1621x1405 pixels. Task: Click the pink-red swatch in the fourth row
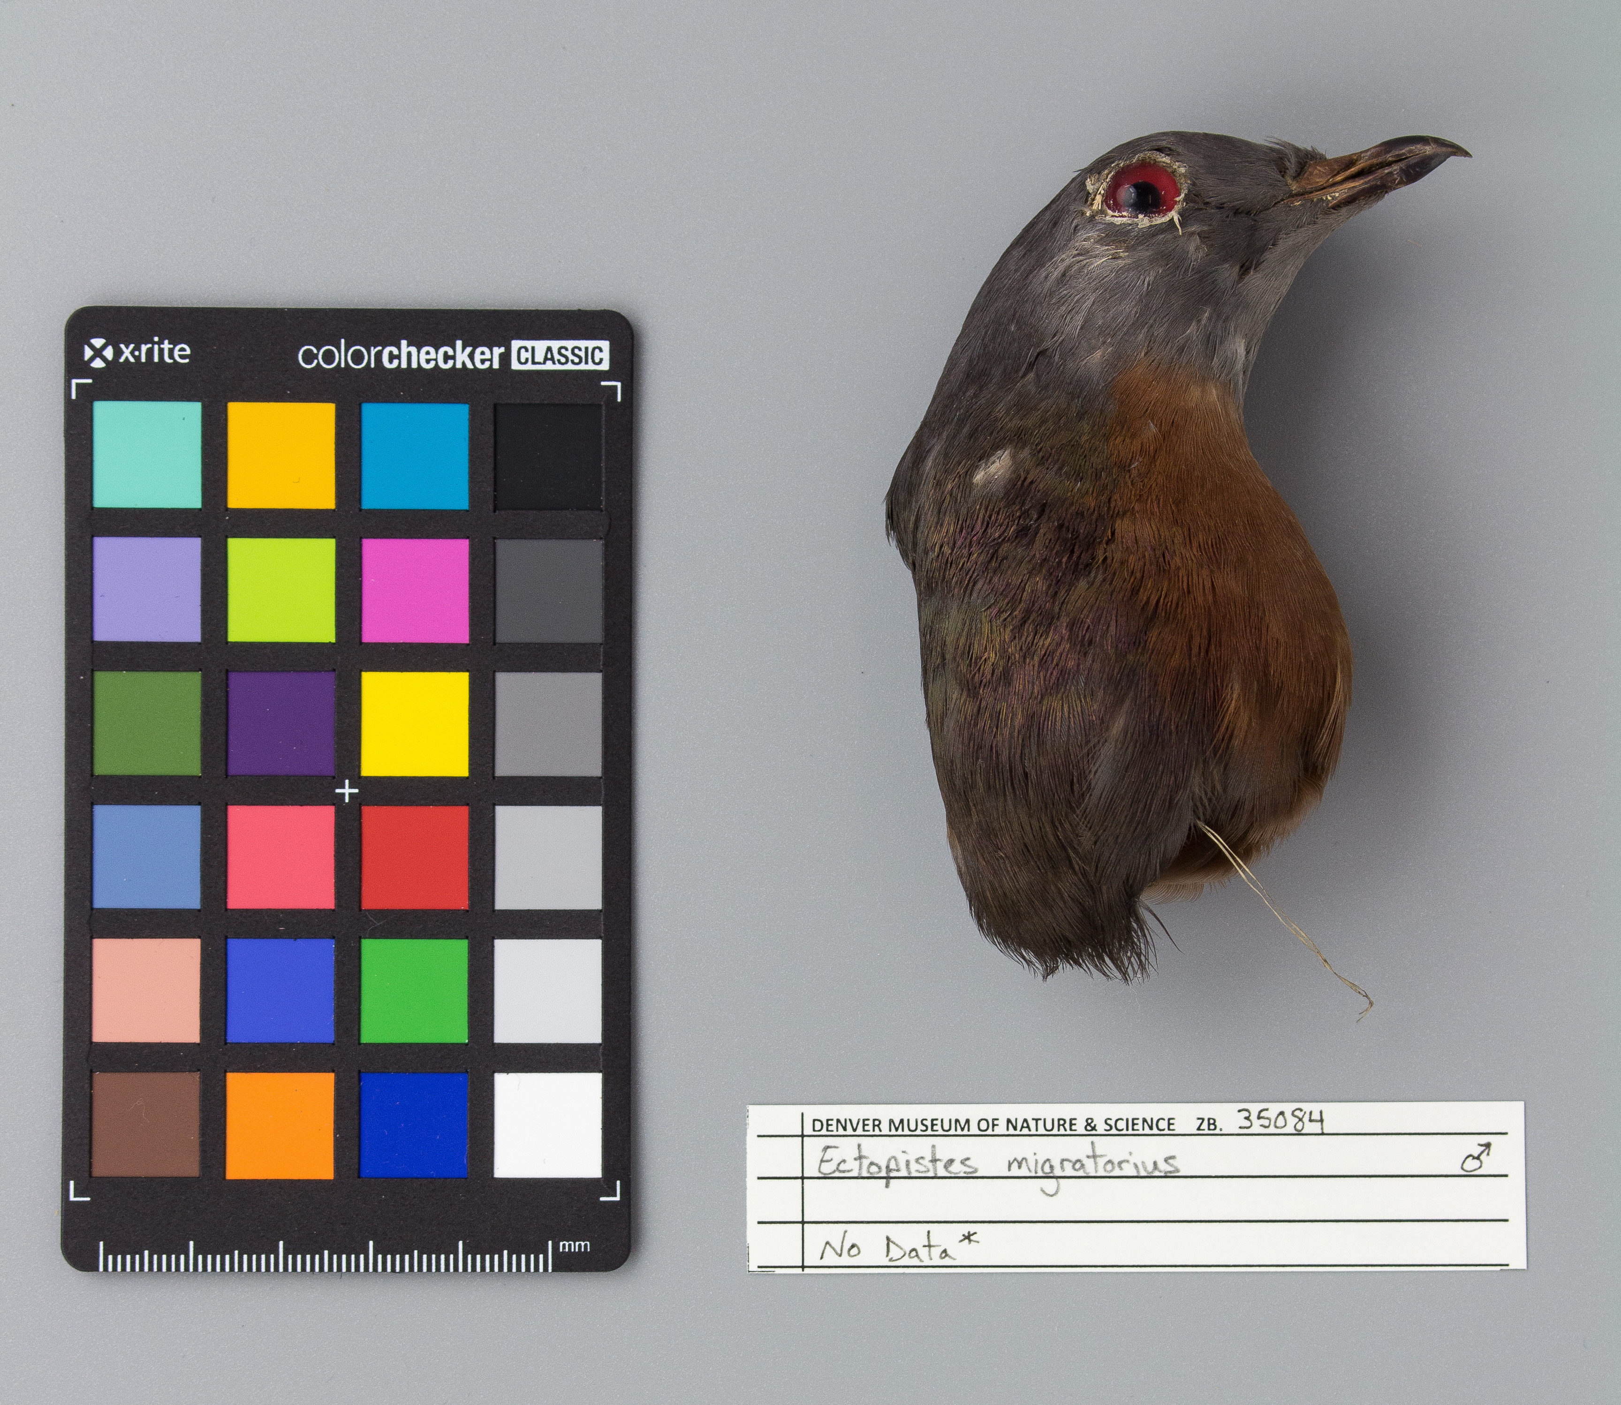coord(280,857)
